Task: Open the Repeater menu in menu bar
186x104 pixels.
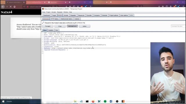Action: [60, 12]
